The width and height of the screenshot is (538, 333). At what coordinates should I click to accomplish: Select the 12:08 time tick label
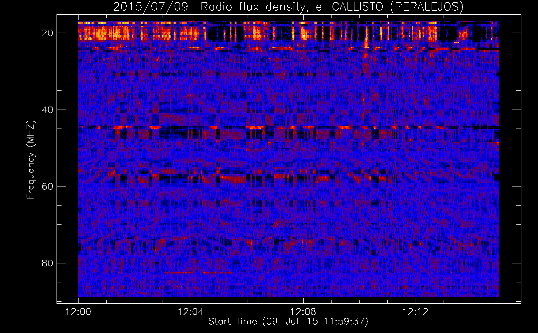coord(303,312)
